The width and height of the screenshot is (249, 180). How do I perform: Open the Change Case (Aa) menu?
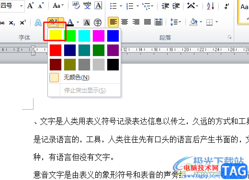click(58, 6)
